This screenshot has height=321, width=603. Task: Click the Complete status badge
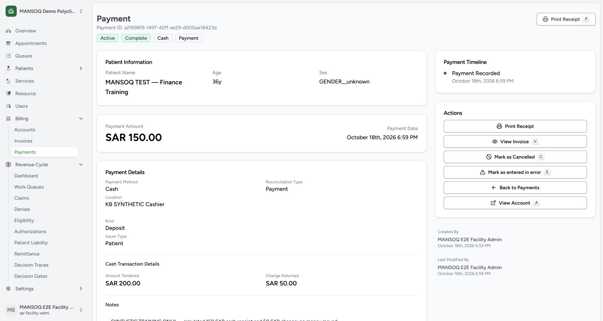pos(136,38)
